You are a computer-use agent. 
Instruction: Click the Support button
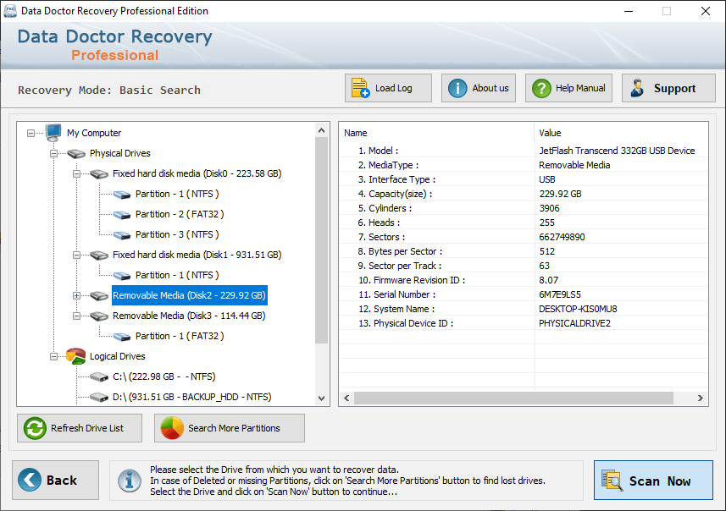point(668,88)
